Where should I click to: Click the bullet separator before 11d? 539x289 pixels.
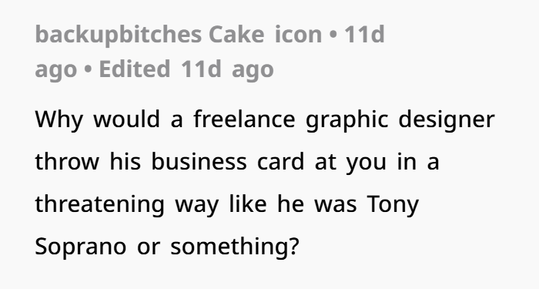(x=333, y=35)
